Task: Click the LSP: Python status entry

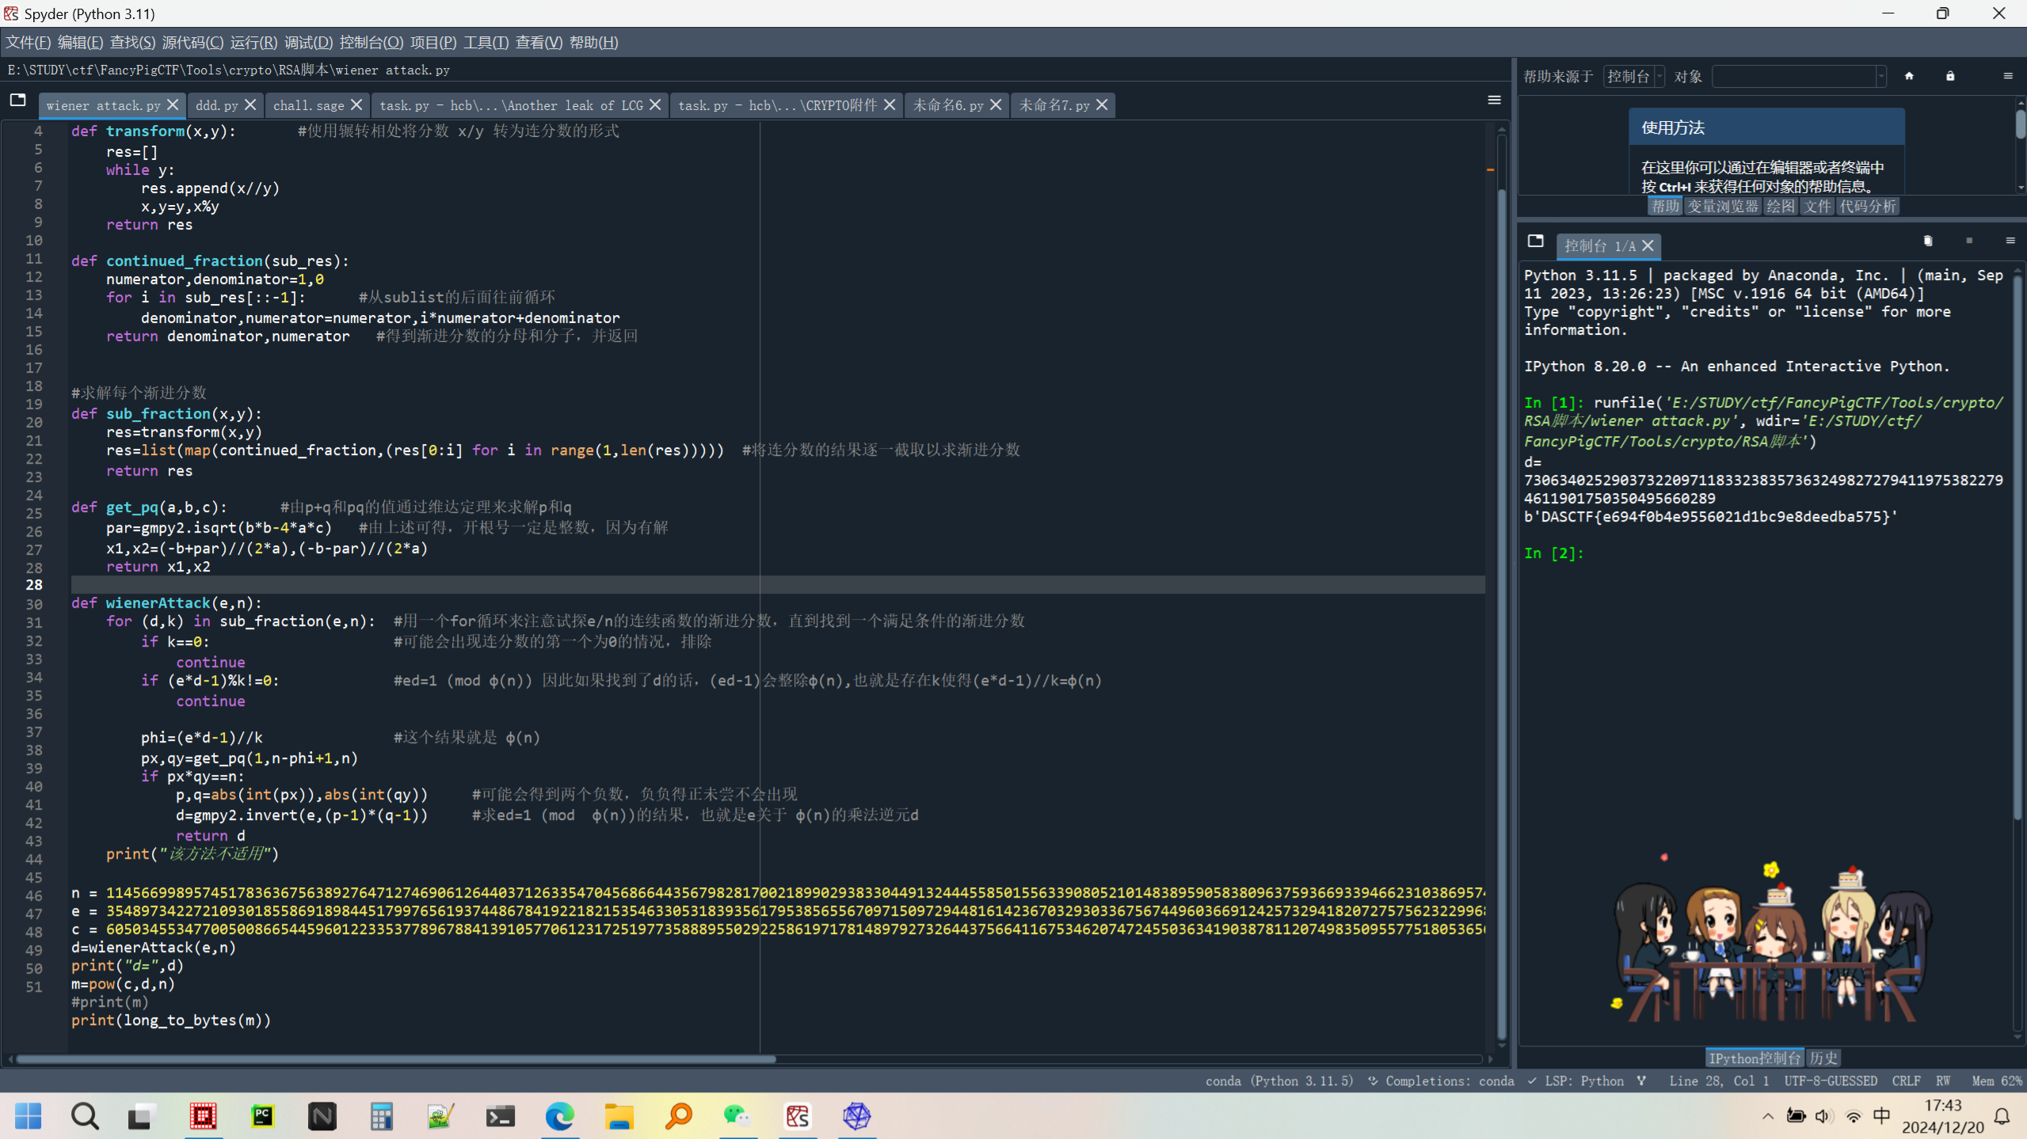Action: tap(1575, 1080)
